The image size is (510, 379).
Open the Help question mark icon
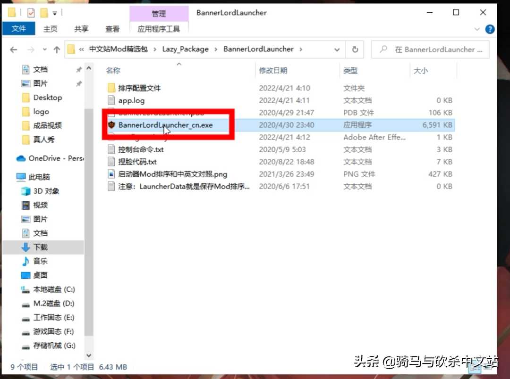(490, 29)
